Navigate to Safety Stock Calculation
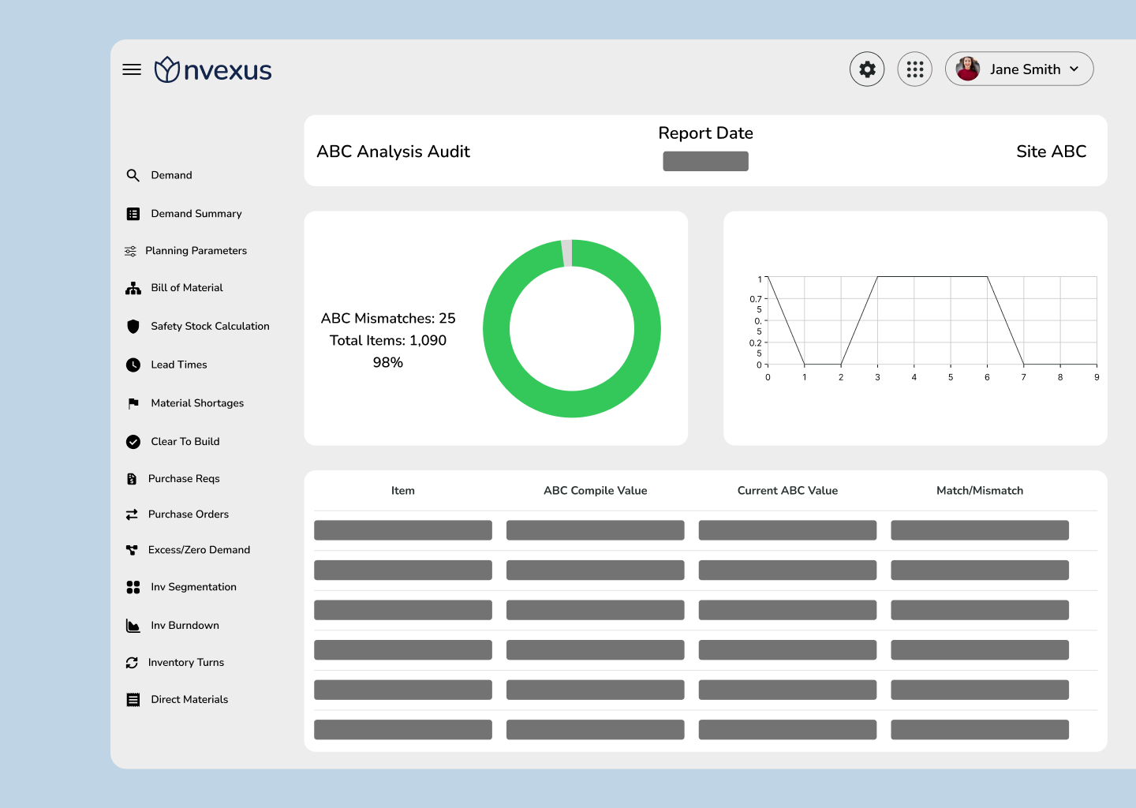 pyautogui.click(x=210, y=327)
